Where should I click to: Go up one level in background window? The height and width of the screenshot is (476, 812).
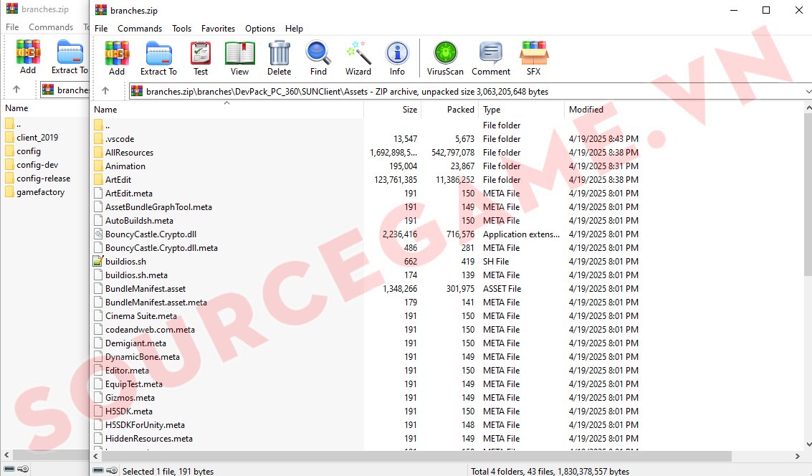pos(16,90)
